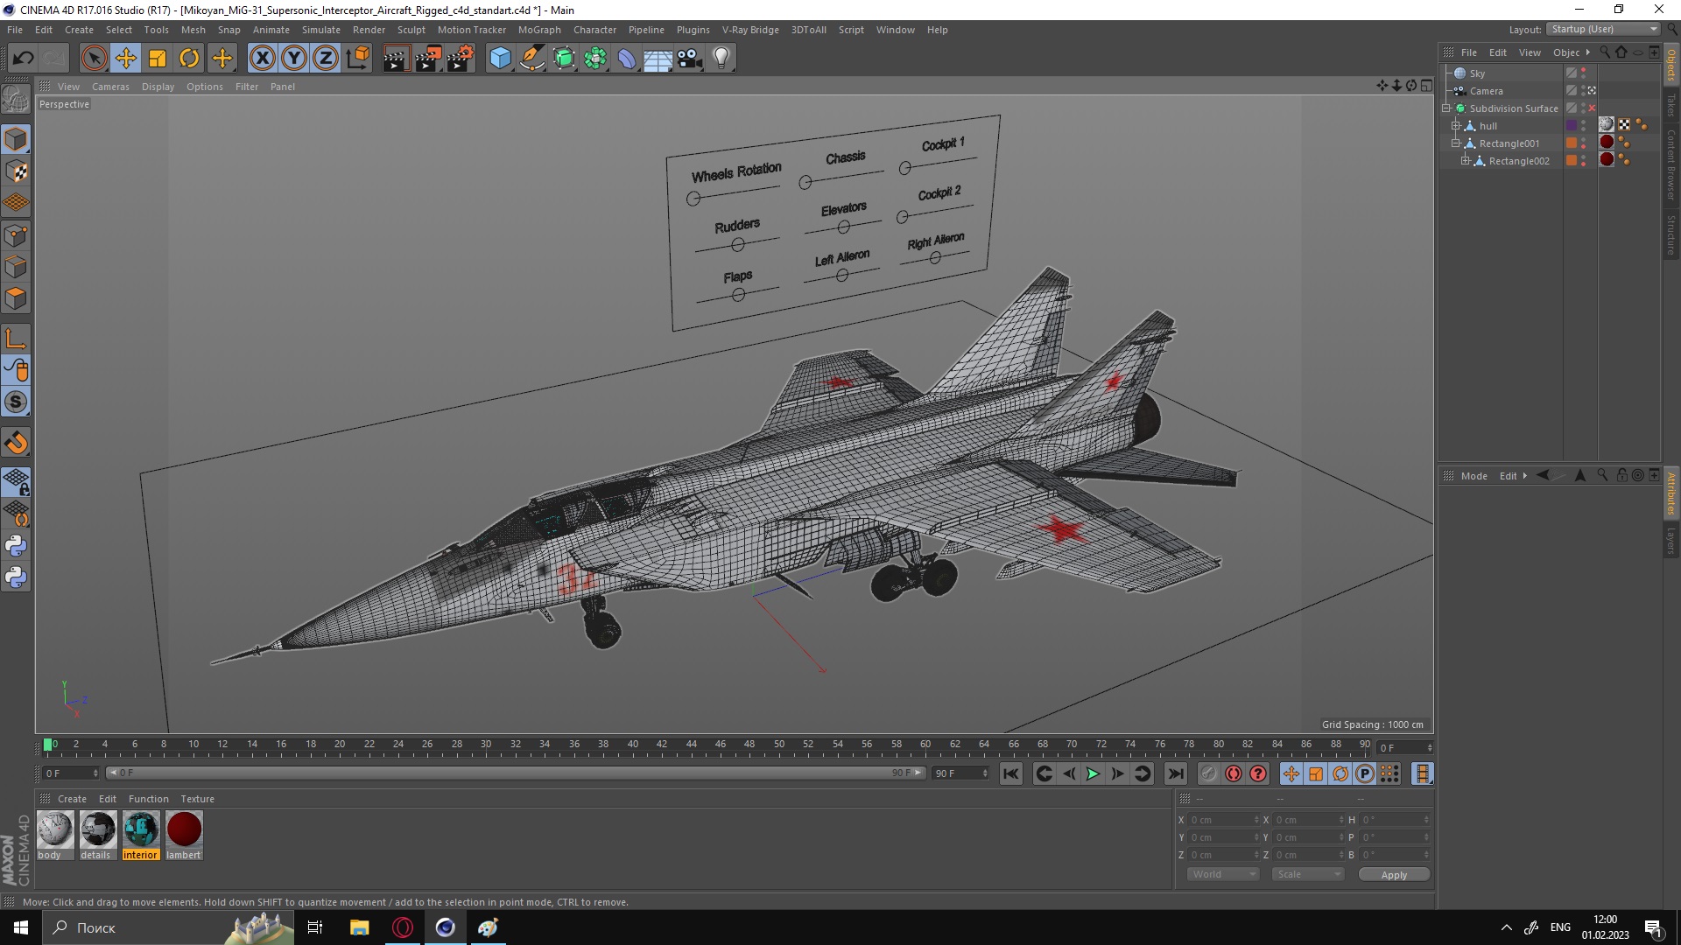This screenshot has height=945, width=1681.
Task: Open the spline Pen tool
Action: [532, 59]
